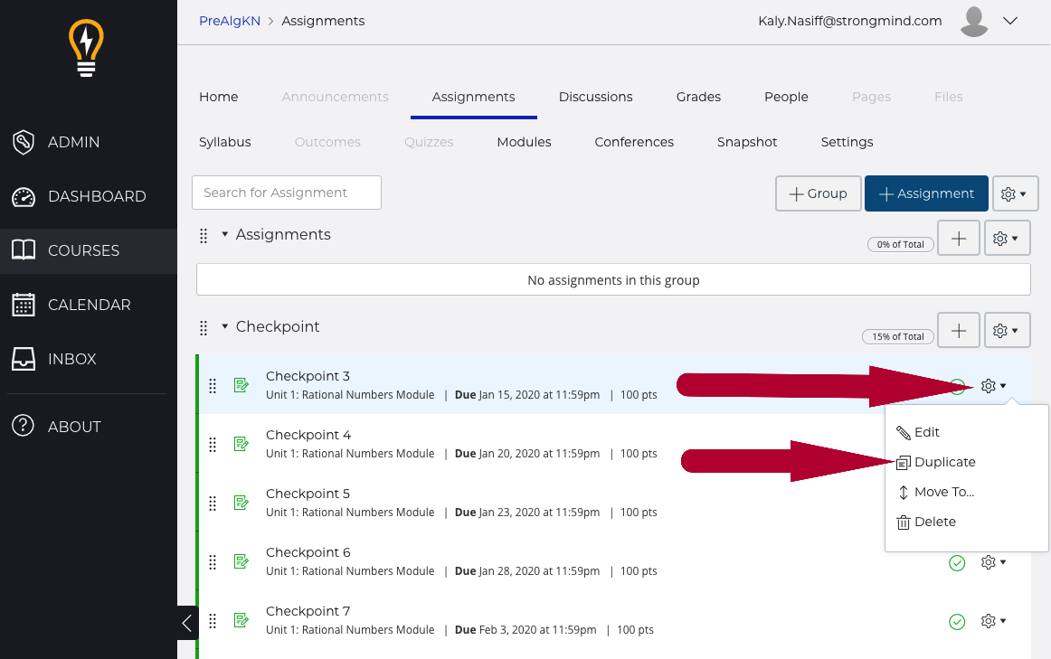Open Calendar icon in sidebar

(x=24, y=305)
